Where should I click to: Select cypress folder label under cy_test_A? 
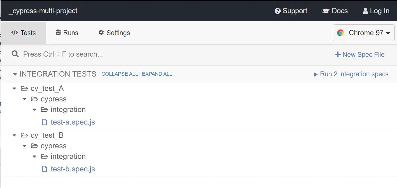tap(54, 99)
